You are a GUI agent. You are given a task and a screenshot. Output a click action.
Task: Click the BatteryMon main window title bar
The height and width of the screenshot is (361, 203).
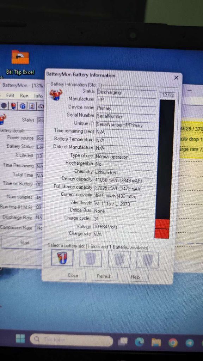coord(22,85)
